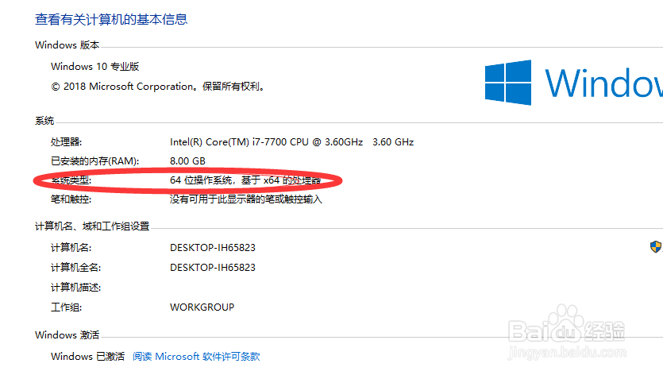The image size is (663, 375).
Task: Select the pen and touch value 没有可用于此显示器的笔或触控输入
Action: coord(246,199)
